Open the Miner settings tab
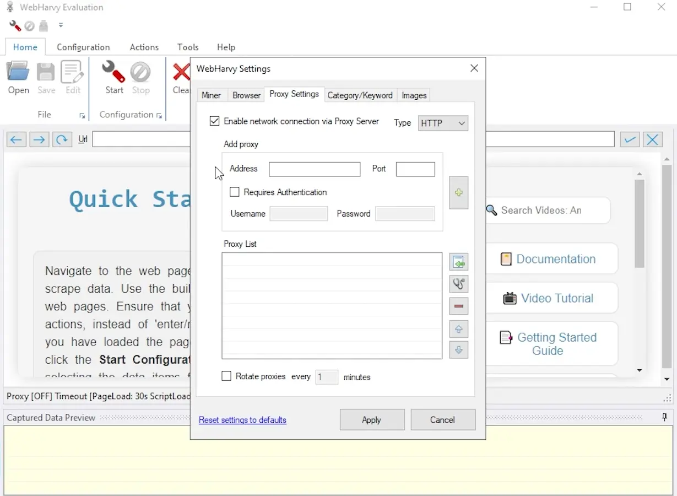Screen dimensions: 677x496 coord(211,95)
